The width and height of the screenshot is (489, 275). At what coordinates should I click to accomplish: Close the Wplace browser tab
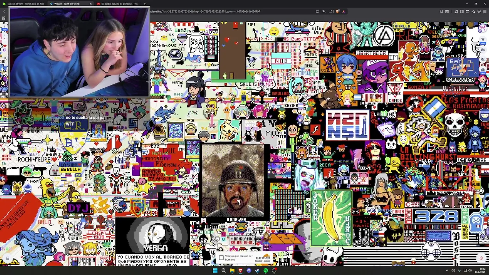tap(91, 3)
